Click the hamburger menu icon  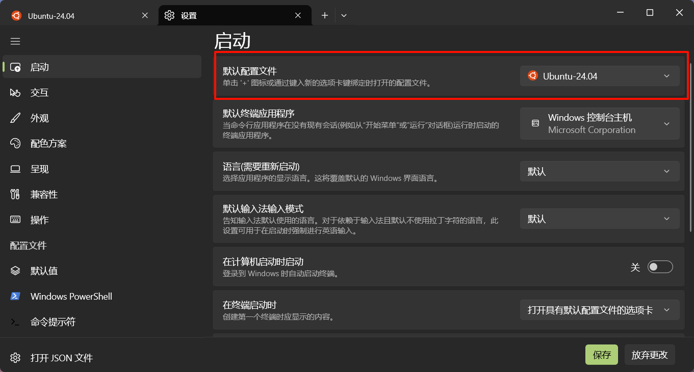[15, 41]
